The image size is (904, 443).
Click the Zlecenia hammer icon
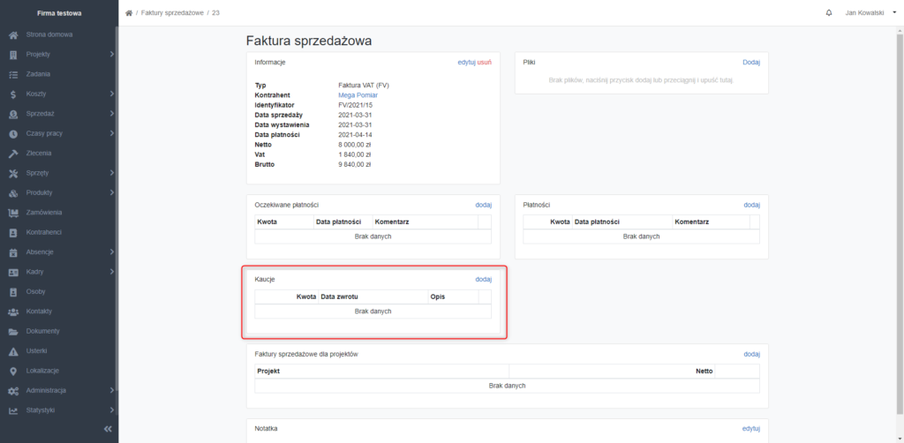click(14, 154)
